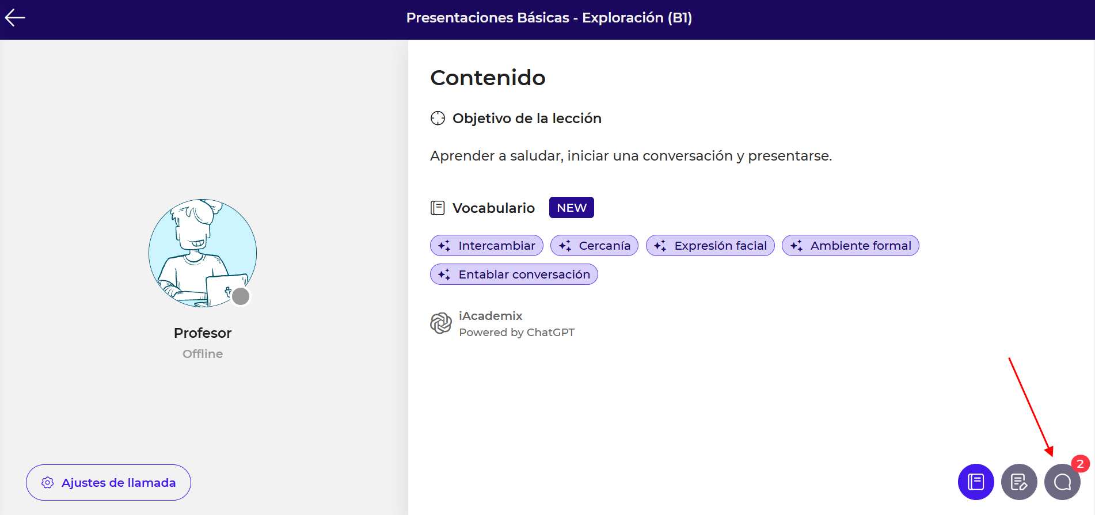This screenshot has width=1095, height=515.
Task: Click the NEW badge next to Vocabulario
Action: point(571,208)
